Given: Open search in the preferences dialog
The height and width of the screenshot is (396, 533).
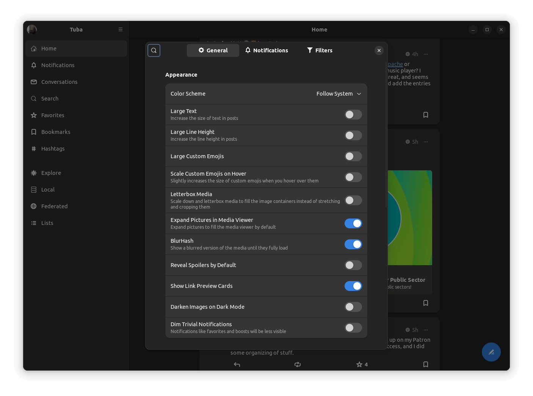Looking at the screenshot, I should (x=154, y=50).
